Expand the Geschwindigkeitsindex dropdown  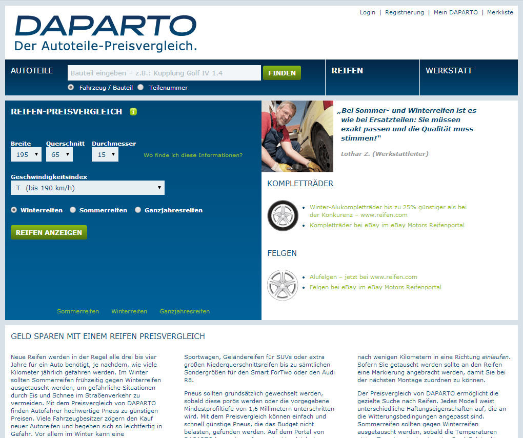pyautogui.click(x=87, y=188)
